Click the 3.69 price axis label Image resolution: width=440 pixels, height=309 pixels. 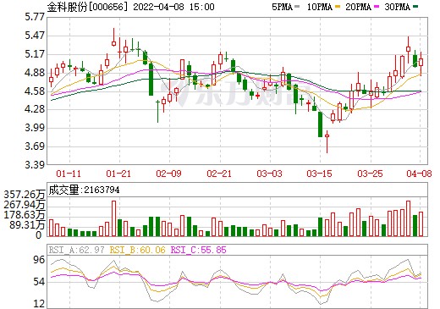pyautogui.click(x=35, y=146)
